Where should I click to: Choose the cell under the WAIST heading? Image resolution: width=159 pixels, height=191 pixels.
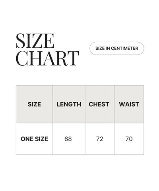[x=129, y=139]
